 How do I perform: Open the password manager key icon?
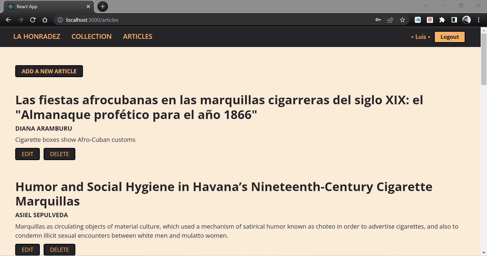[378, 20]
